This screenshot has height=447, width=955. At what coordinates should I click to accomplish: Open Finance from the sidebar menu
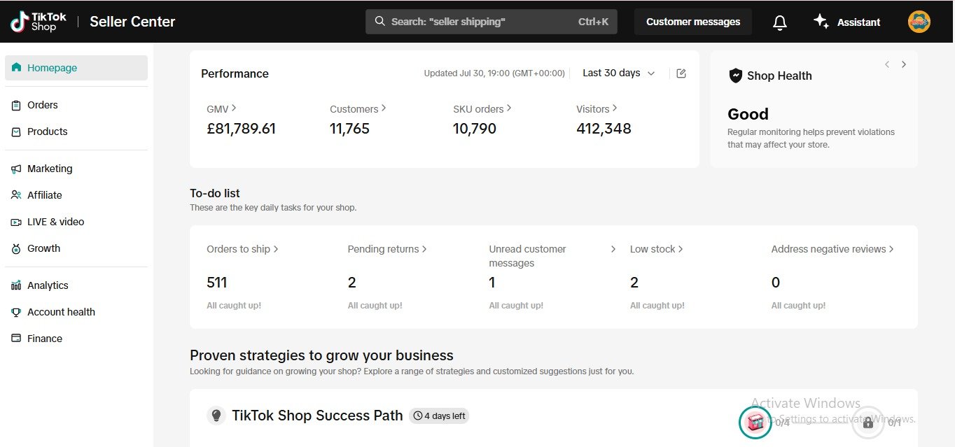[x=44, y=339]
